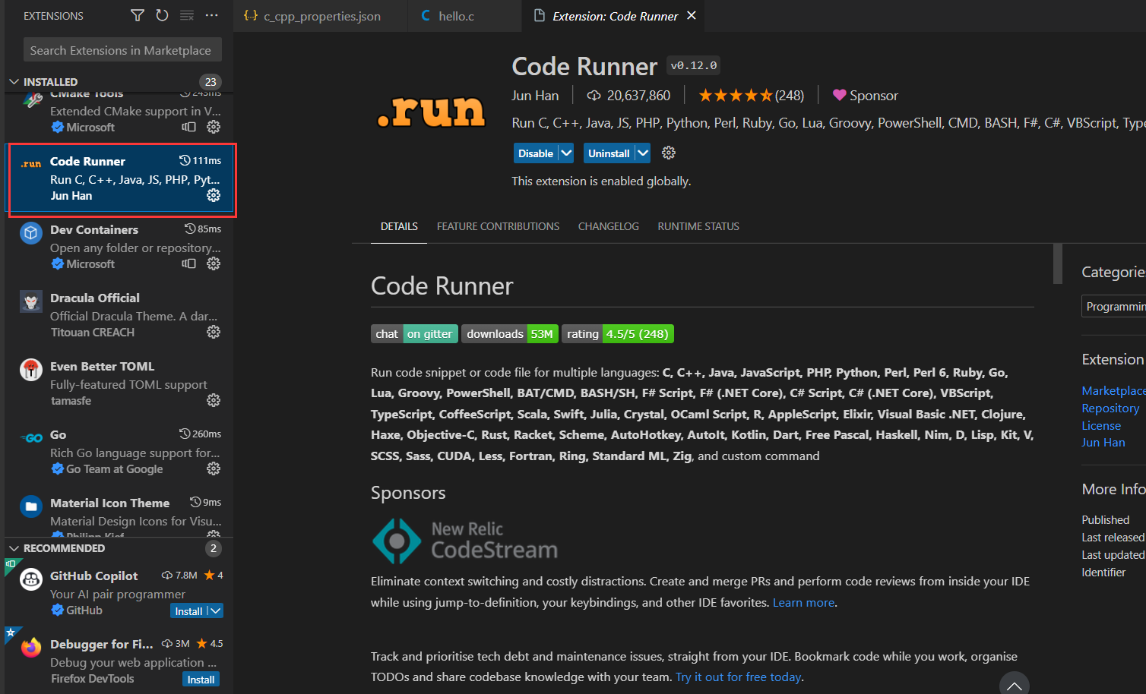This screenshot has width=1146, height=694.
Task: Follow the Learn more link
Action: [804, 603]
